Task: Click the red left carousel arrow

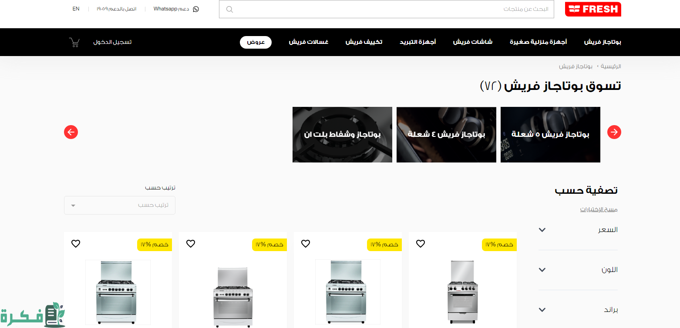Action: pos(71,132)
